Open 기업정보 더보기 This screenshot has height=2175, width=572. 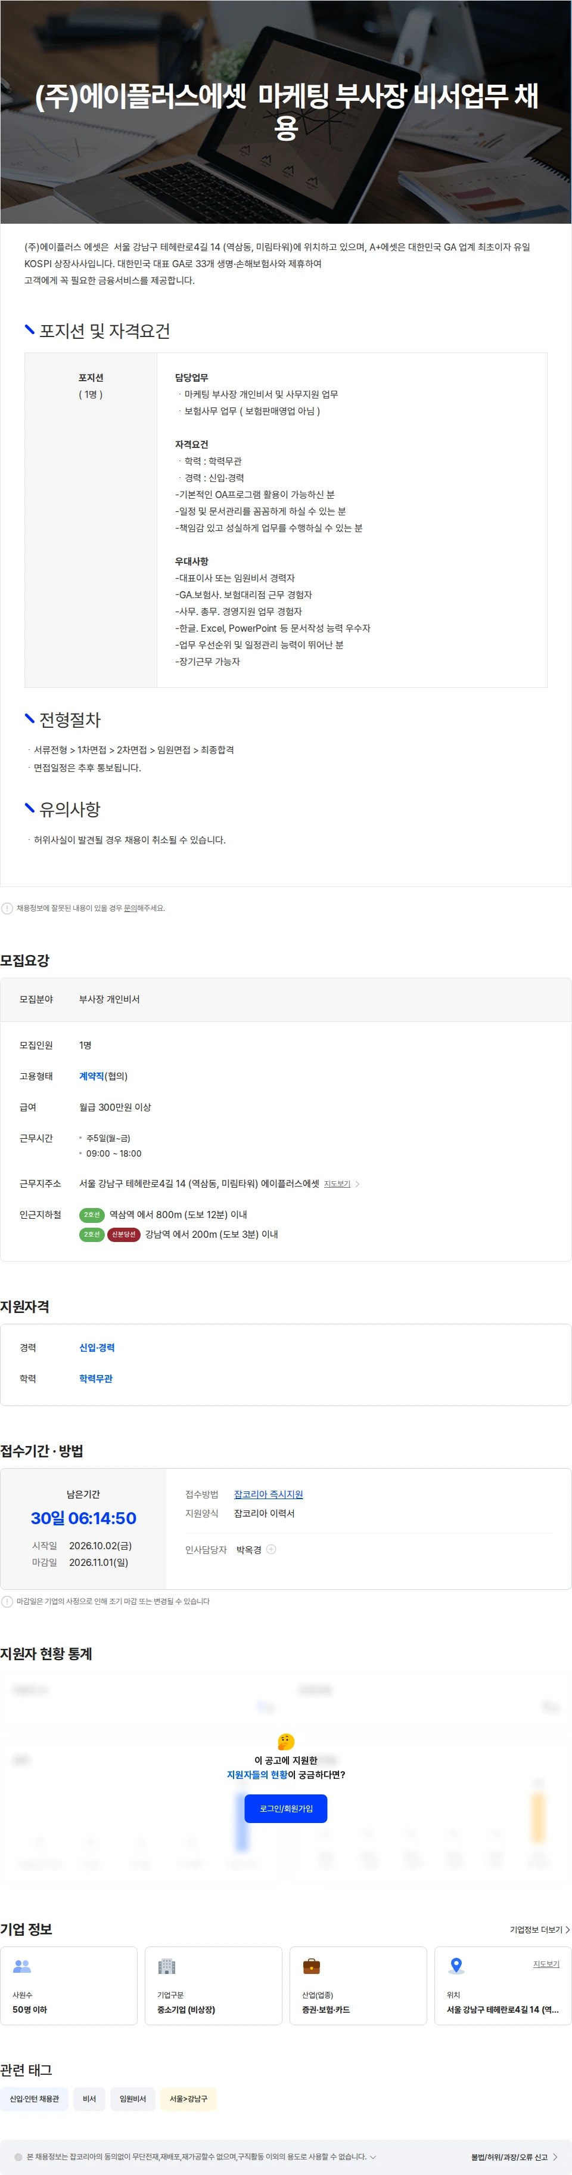536,1930
